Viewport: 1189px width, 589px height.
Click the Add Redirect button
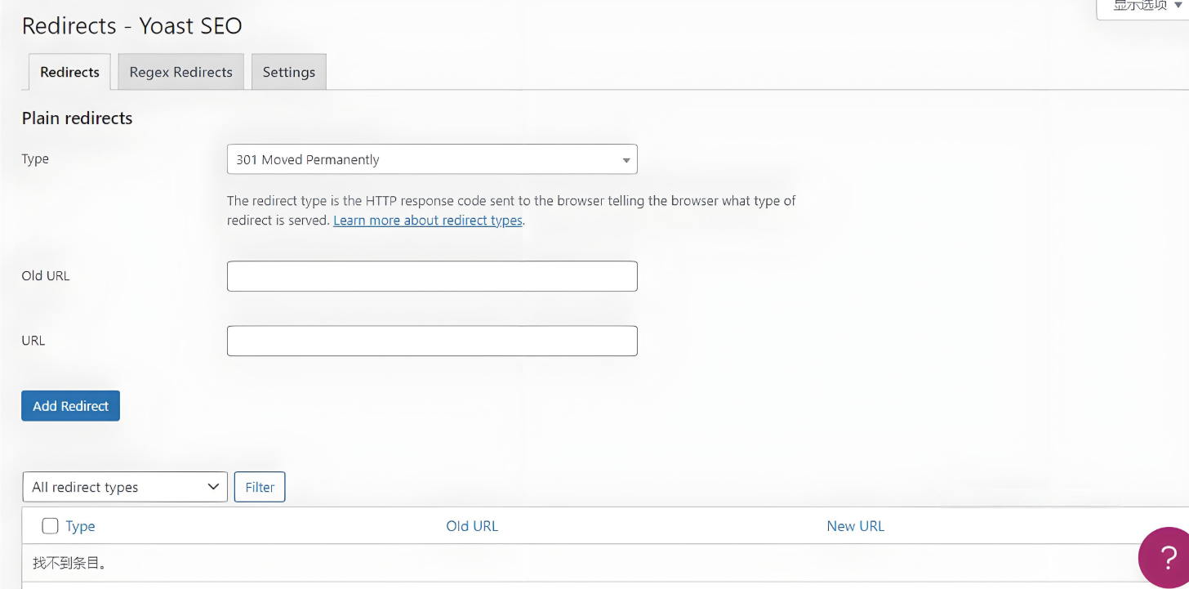70,406
